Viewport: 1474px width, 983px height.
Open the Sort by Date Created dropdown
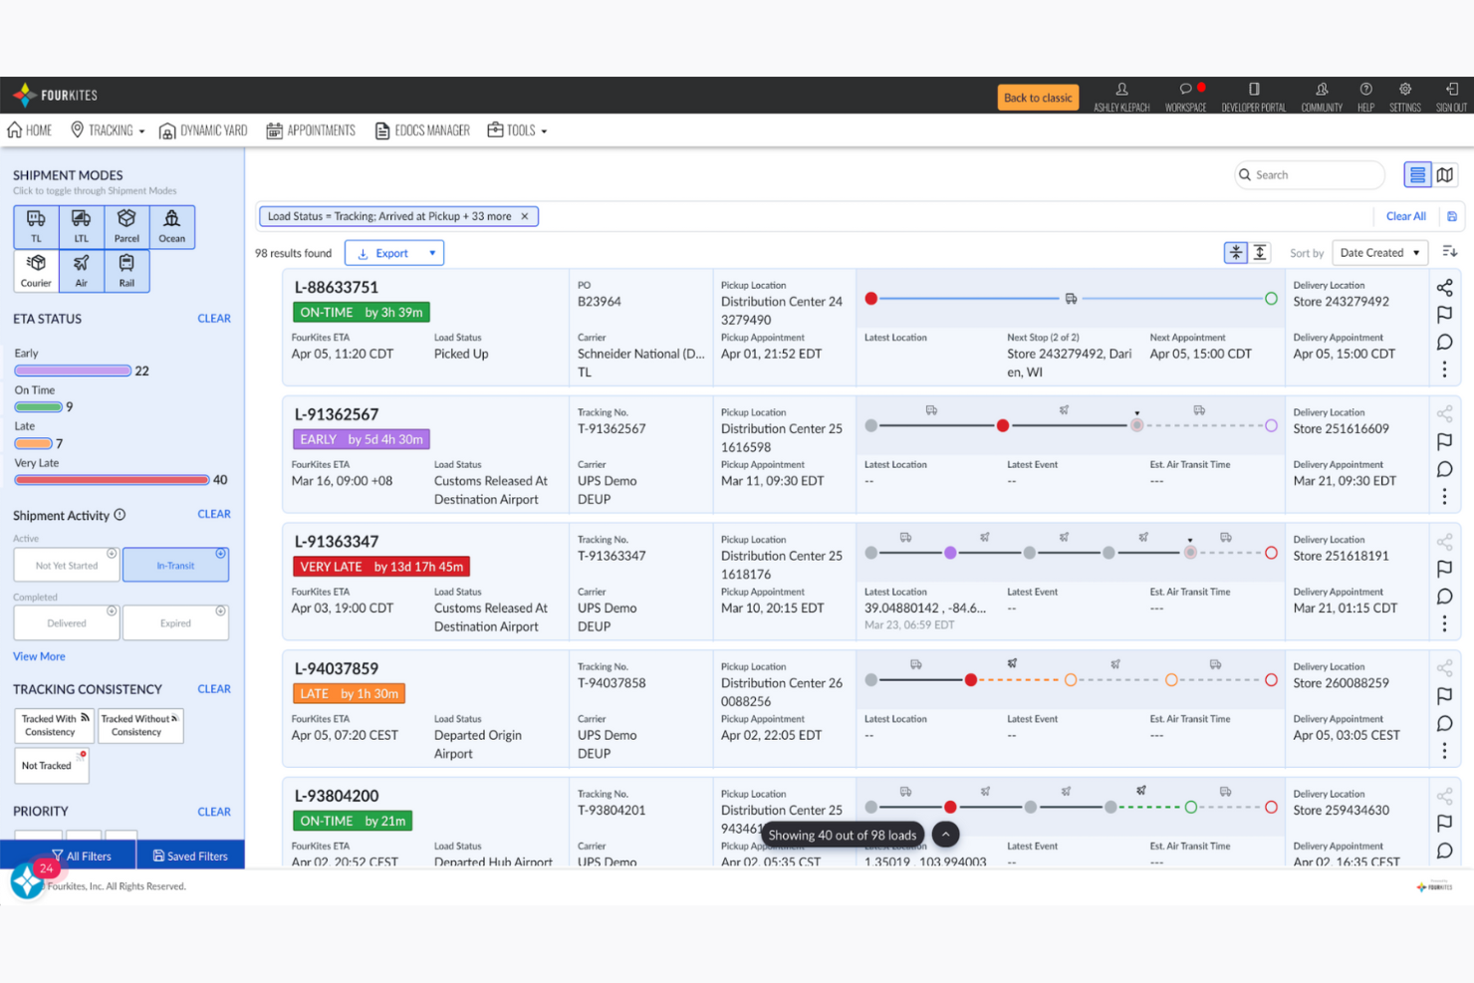click(1380, 253)
